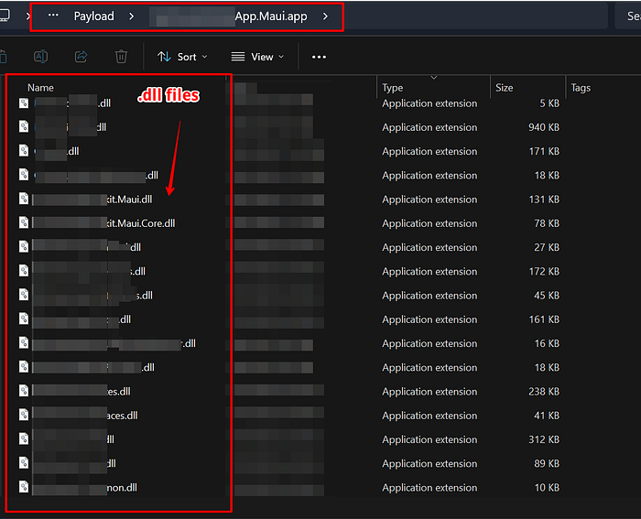Sort by Type column header

click(x=393, y=88)
